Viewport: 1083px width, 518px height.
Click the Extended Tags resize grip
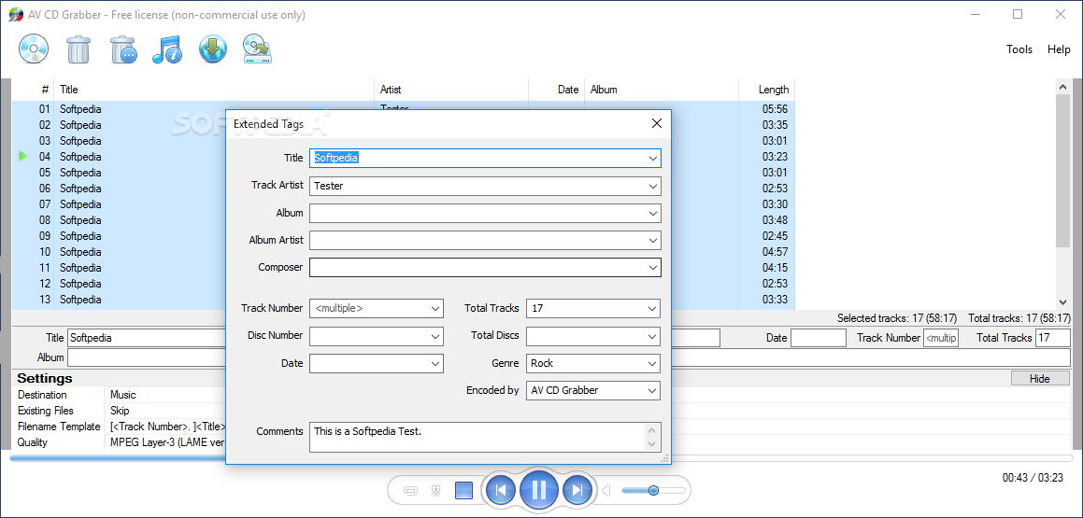coord(665,458)
